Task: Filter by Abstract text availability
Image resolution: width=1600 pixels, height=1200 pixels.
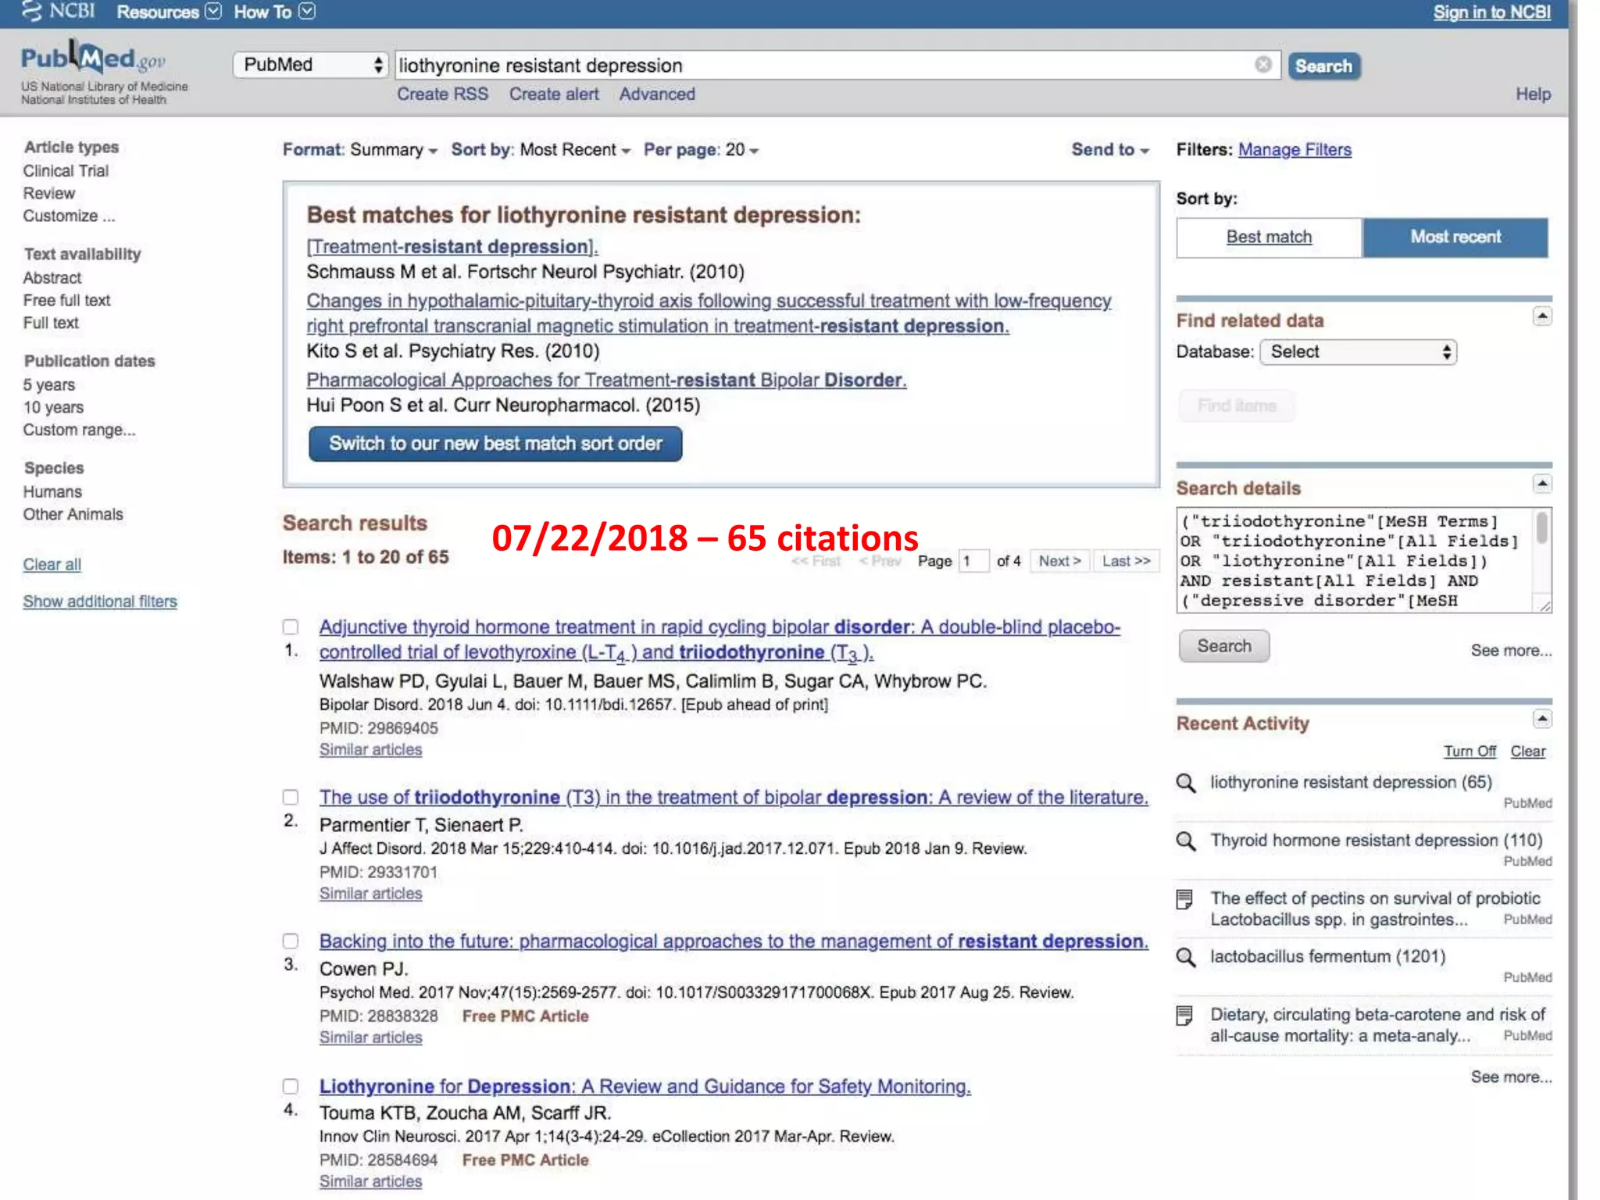Action: point(52,278)
